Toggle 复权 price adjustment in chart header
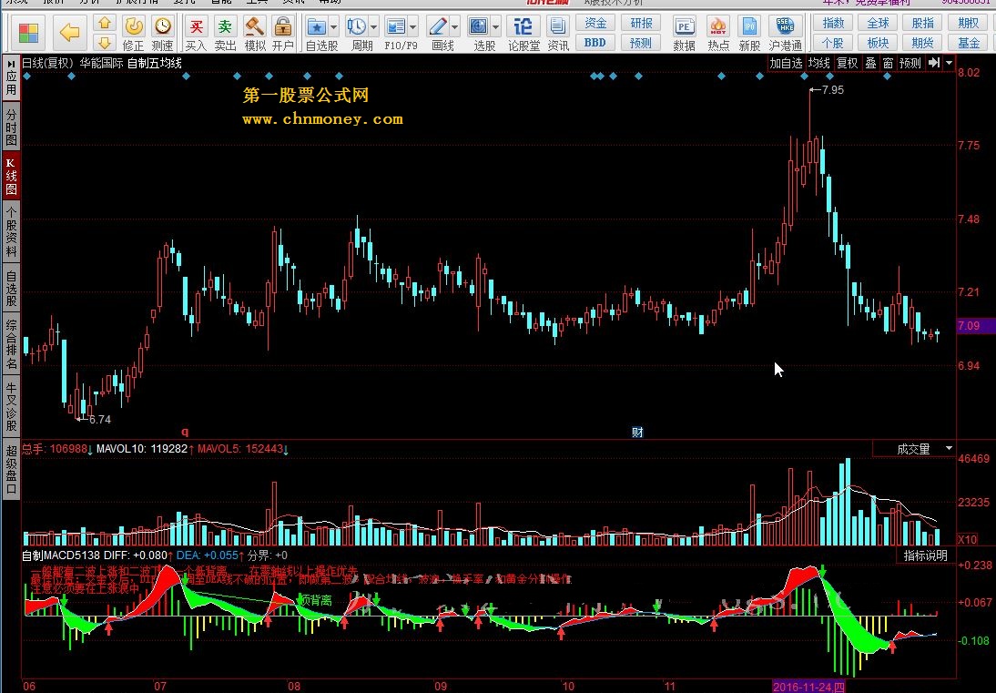 coord(847,64)
